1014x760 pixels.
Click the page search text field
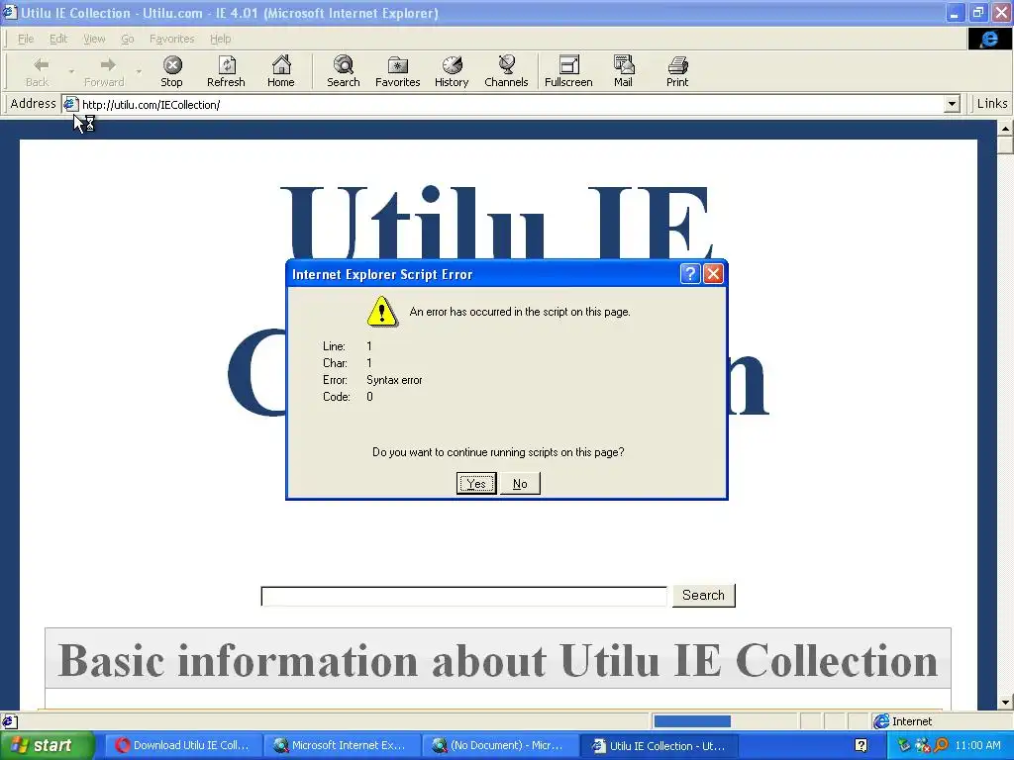coord(463,596)
